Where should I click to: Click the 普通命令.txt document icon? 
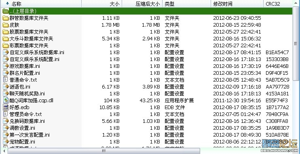[6, 80]
